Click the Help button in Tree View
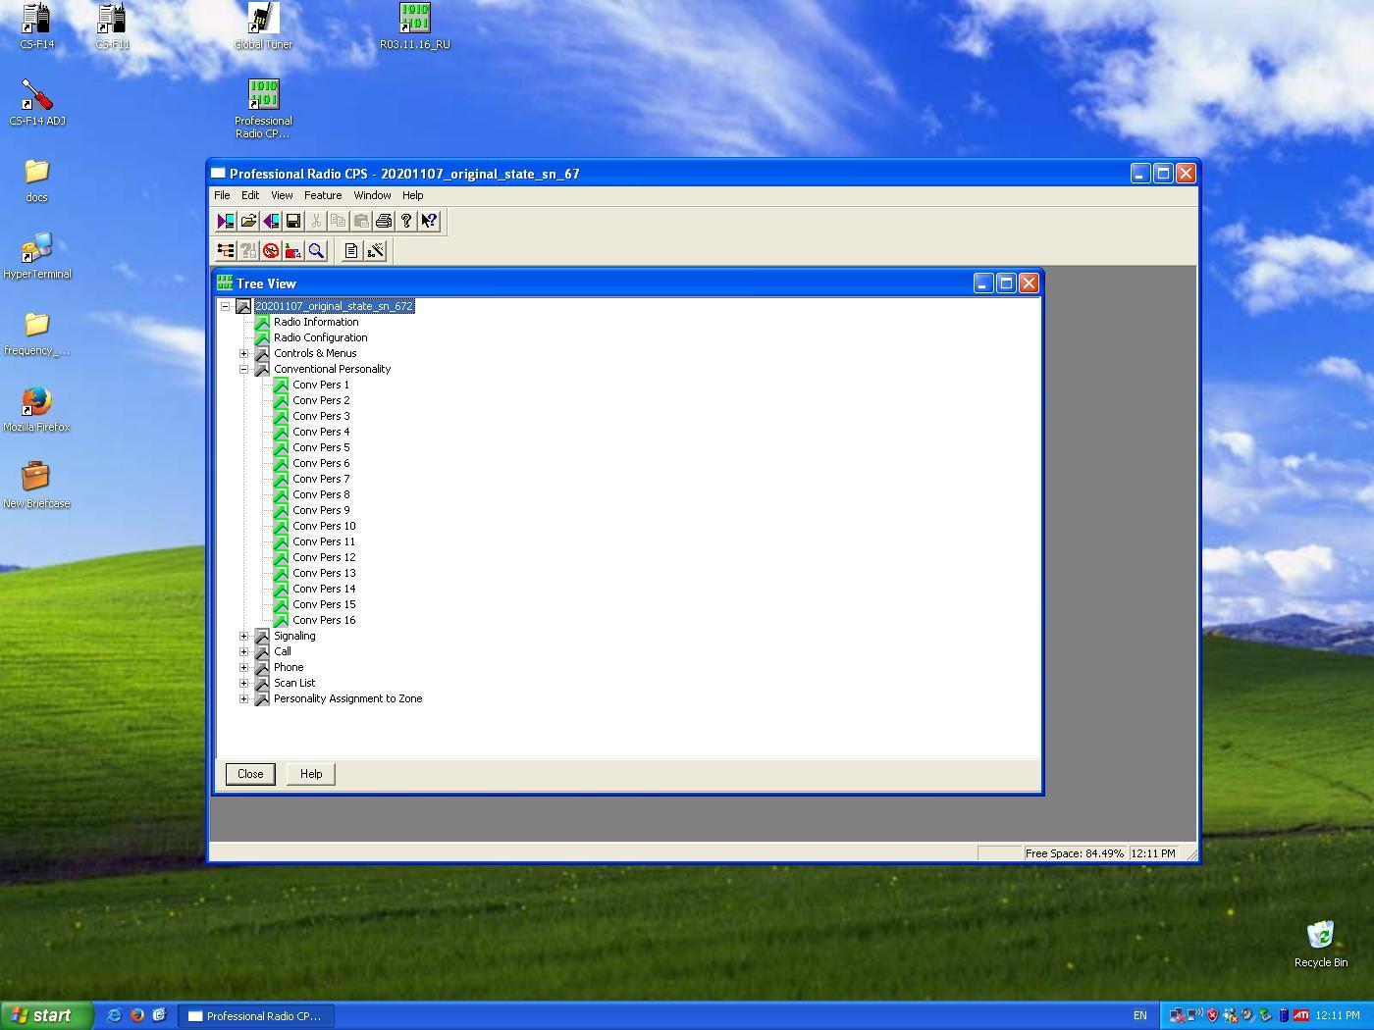Viewport: 1374px width, 1030px height. [x=311, y=774]
